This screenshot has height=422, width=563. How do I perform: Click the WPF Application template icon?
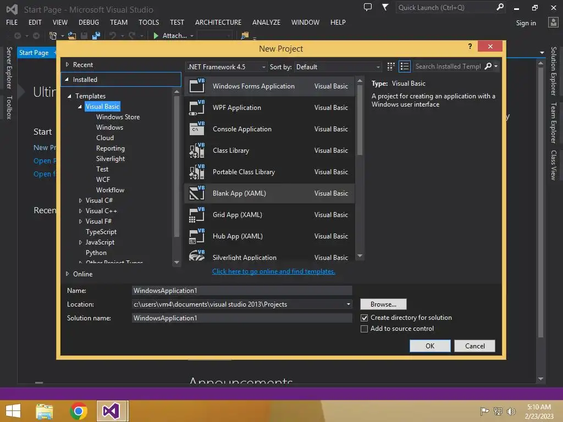[x=197, y=107]
